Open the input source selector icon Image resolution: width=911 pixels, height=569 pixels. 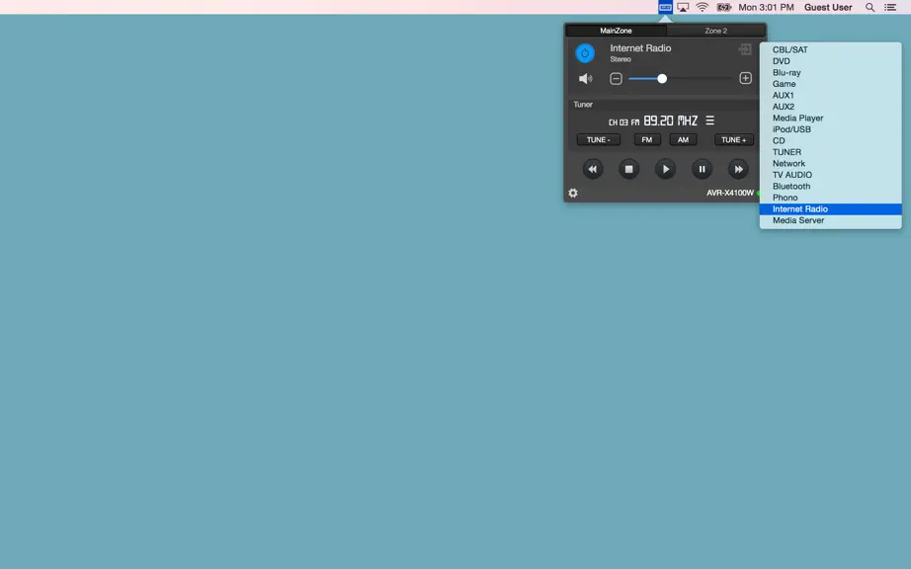pyautogui.click(x=745, y=50)
